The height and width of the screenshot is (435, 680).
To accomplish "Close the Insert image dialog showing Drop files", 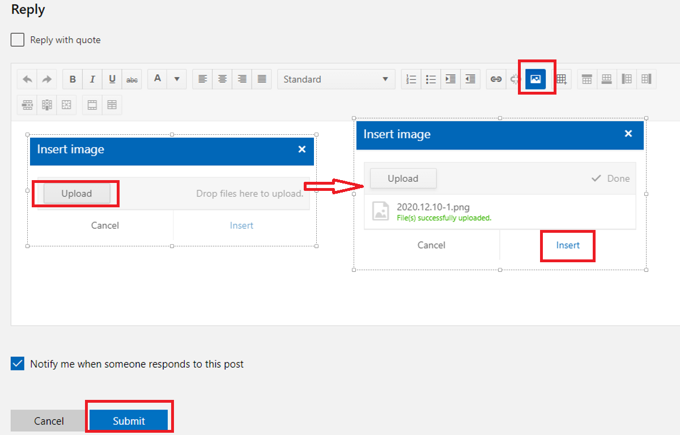I will coord(302,149).
